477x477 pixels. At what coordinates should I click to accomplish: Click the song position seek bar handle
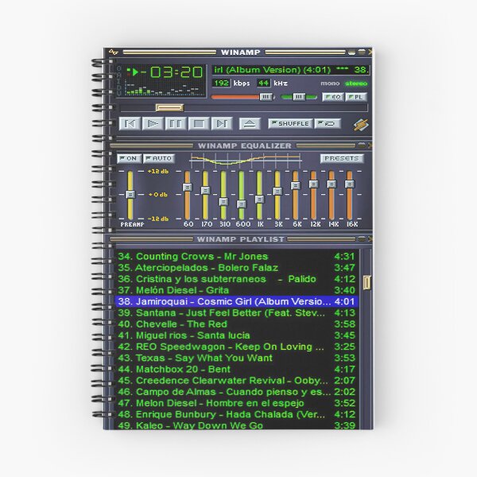tap(170, 107)
